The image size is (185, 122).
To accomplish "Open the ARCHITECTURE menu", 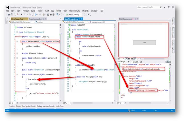I will point(75,11).
